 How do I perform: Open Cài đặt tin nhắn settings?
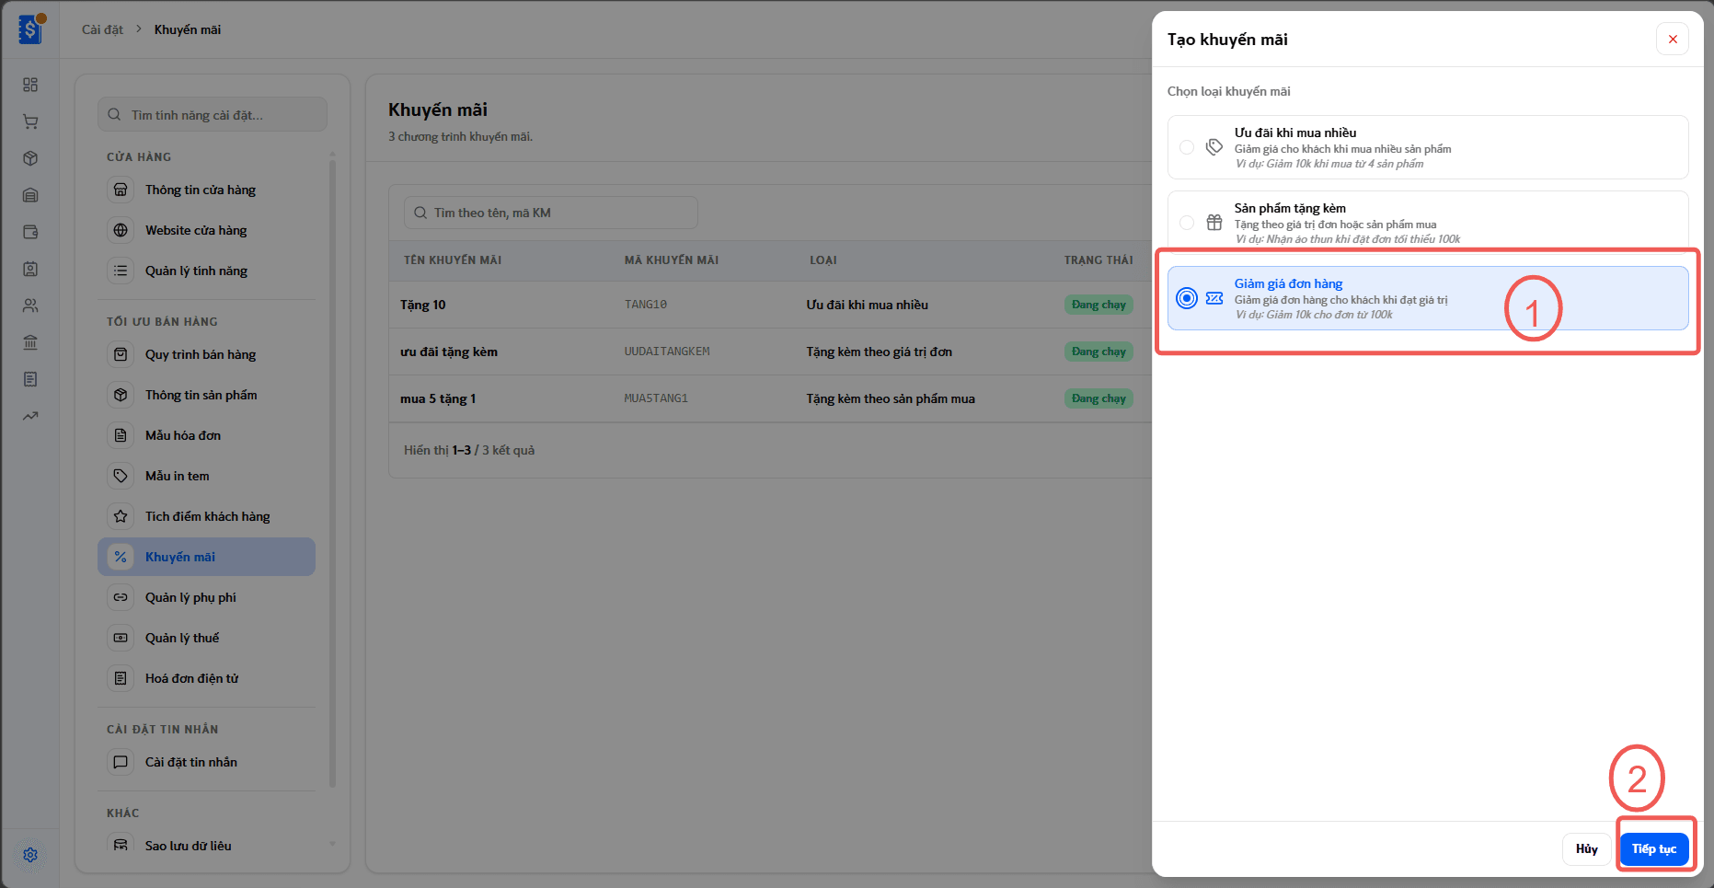pyautogui.click(x=206, y=762)
